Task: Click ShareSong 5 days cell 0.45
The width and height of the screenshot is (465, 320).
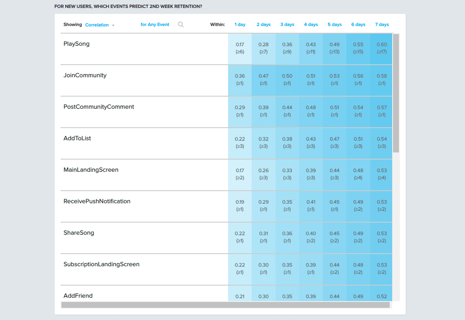Action: click(335, 237)
